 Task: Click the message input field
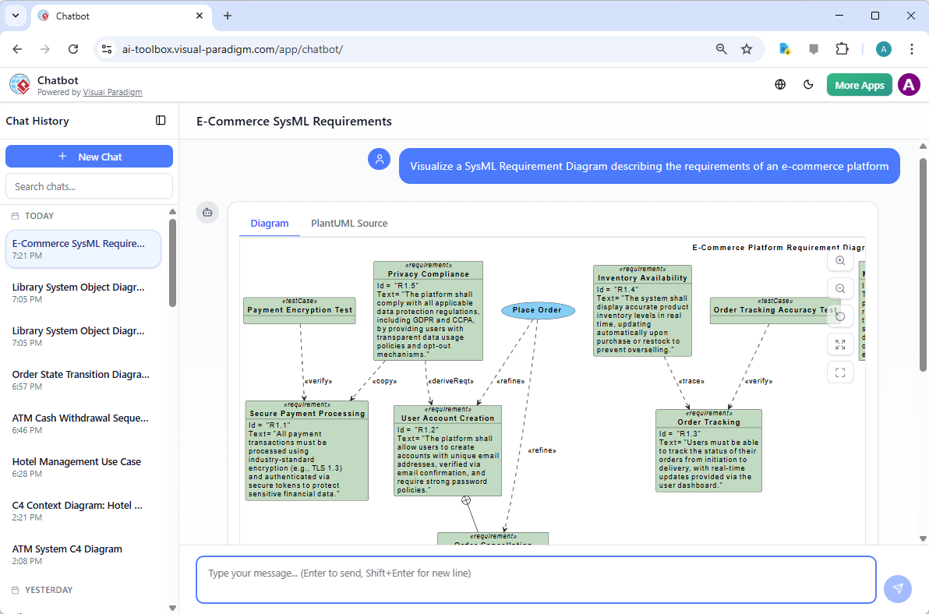pyautogui.click(x=536, y=579)
